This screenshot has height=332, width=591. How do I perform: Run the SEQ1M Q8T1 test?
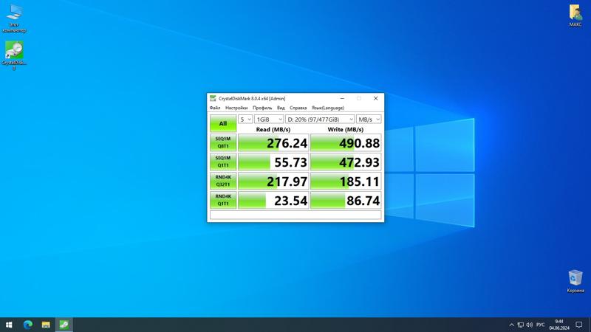tap(222, 143)
